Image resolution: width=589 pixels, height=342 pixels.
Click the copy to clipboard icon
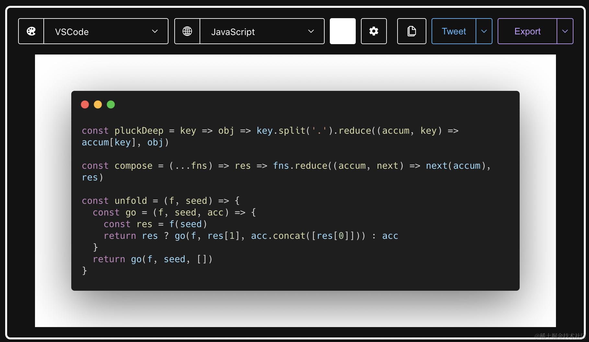coord(412,31)
